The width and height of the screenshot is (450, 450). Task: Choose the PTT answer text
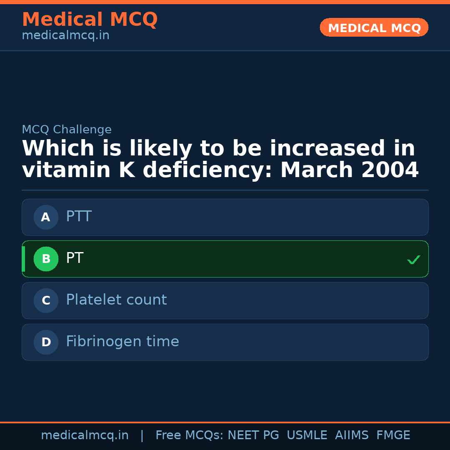pyautogui.click(x=79, y=217)
